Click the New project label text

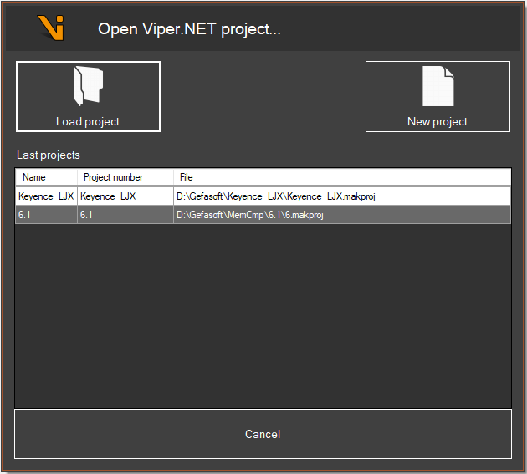(437, 121)
